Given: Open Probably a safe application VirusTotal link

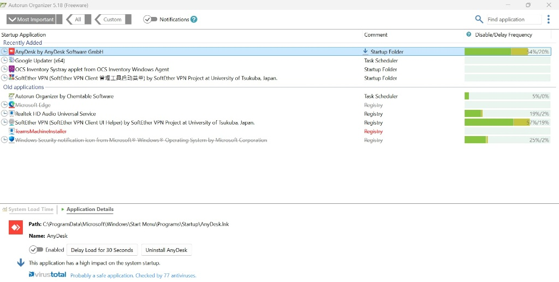Looking at the screenshot, I should coord(133,275).
